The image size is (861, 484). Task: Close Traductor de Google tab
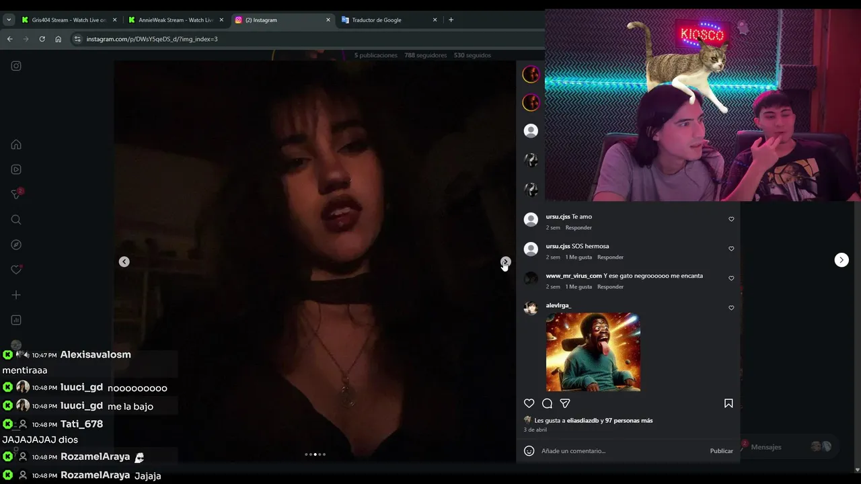click(x=435, y=20)
